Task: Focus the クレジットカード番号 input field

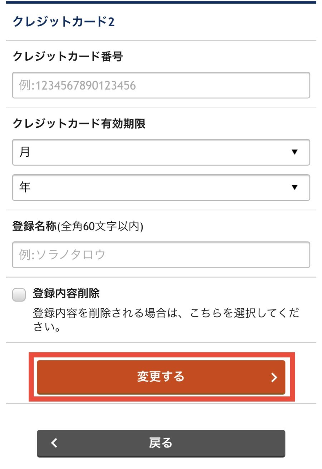Action: tap(161, 85)
